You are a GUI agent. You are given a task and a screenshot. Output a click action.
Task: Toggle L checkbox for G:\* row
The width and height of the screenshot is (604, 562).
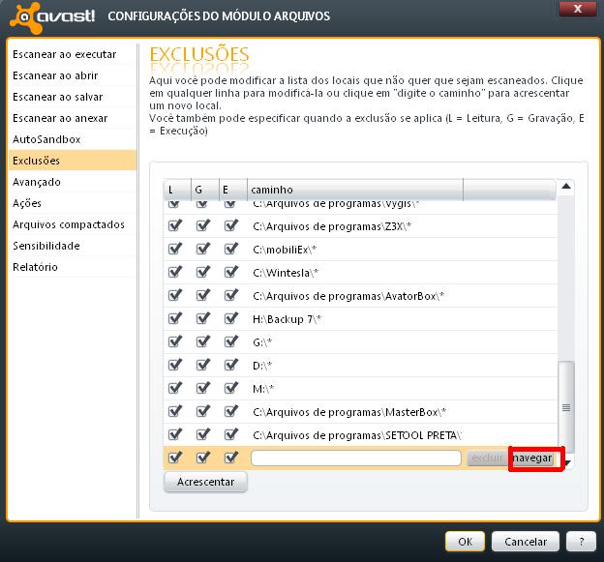point(175,341)
